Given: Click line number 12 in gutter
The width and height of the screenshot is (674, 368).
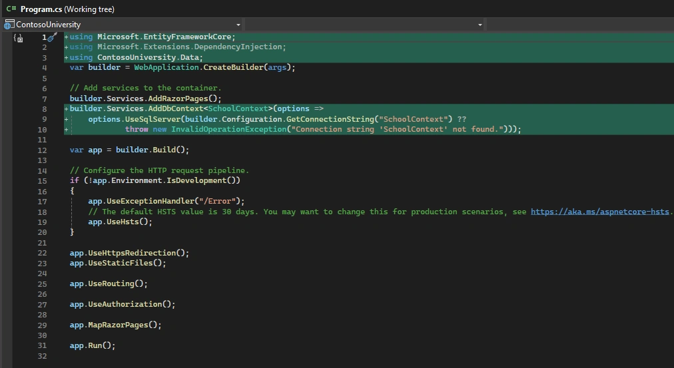Looking at the screenshot, I should (42, 150).
